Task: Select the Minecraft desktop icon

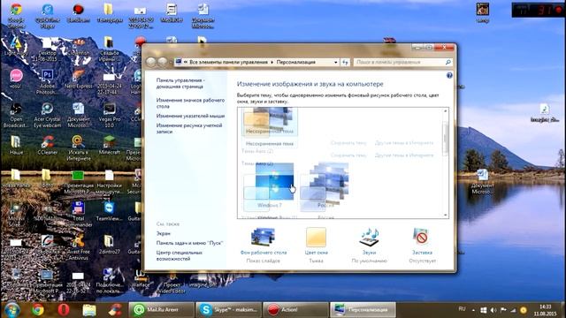Action: pos(109,145)
